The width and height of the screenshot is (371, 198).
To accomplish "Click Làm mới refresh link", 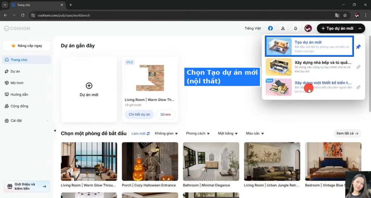I will (141, 134).
